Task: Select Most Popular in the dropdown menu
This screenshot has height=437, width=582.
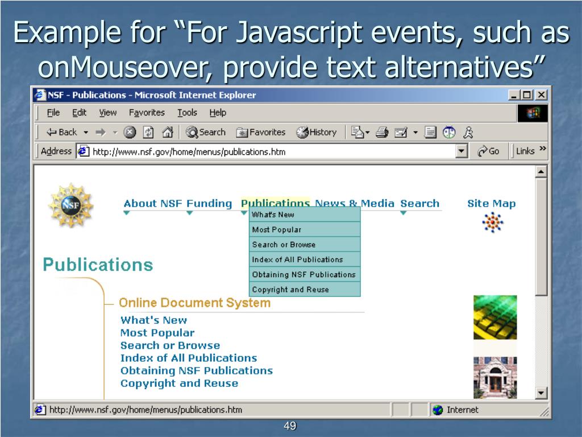Action: [x=305, y=230]
